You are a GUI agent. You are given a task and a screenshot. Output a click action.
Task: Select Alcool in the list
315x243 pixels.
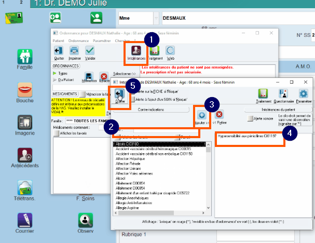pos(120,178)
